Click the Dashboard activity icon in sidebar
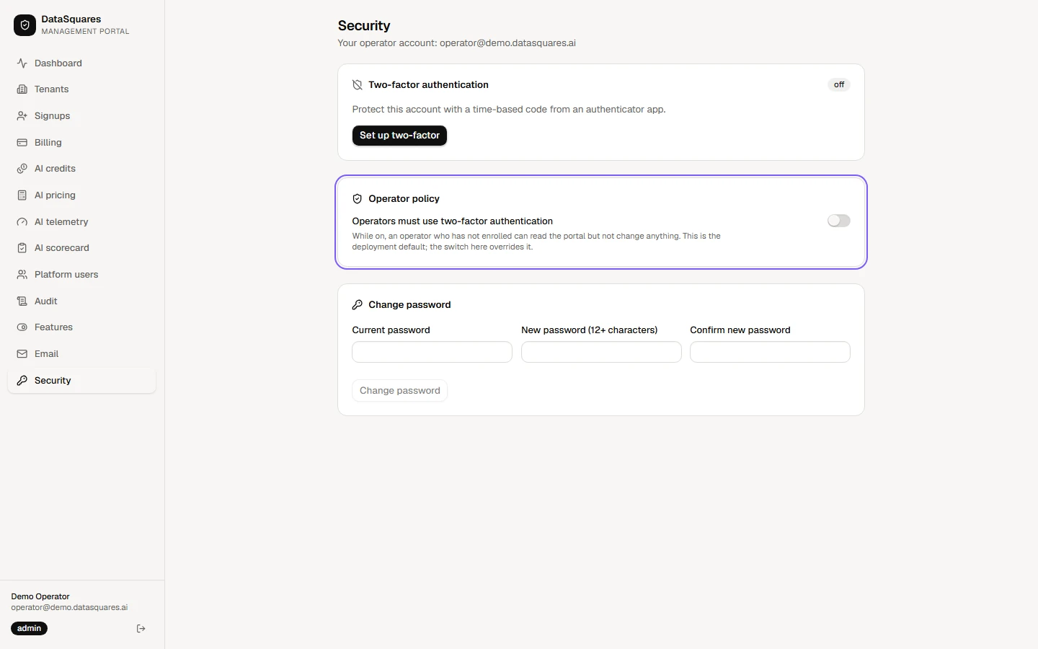Image resolution: width=1038 pixels, height=649 pixels. click(22, 63)
